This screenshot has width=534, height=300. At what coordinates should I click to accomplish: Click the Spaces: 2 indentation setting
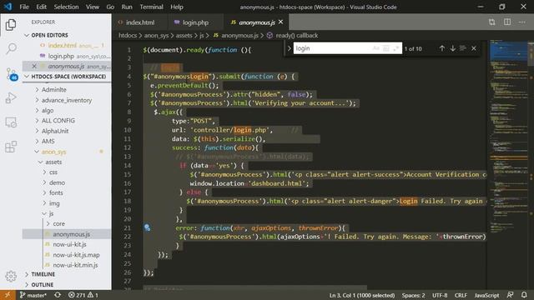[x=413, y=295]
